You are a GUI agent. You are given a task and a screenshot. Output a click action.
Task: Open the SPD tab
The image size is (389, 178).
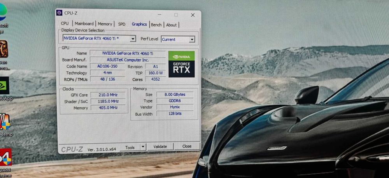coord(122,24)
